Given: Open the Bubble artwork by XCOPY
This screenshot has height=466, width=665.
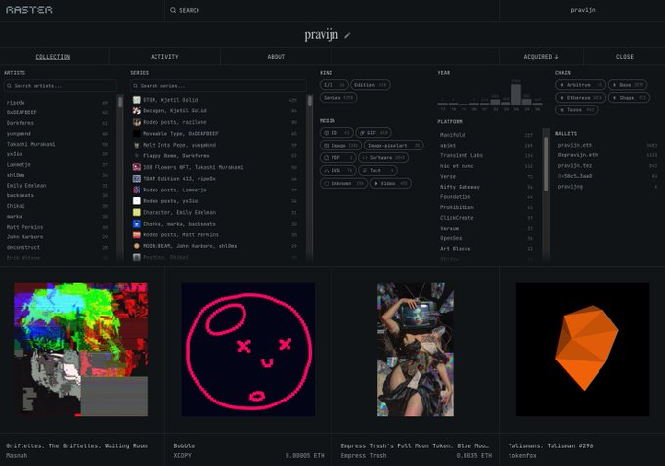Looking at the screenshot, I should click(x=248, y=350).
